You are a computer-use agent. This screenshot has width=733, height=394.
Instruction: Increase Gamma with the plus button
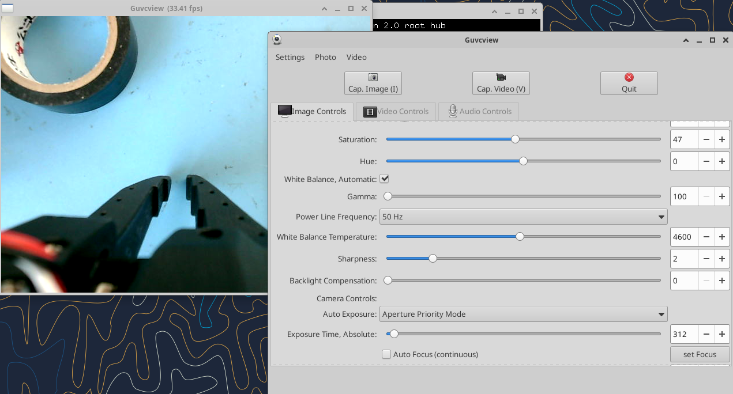click(722, 196)
